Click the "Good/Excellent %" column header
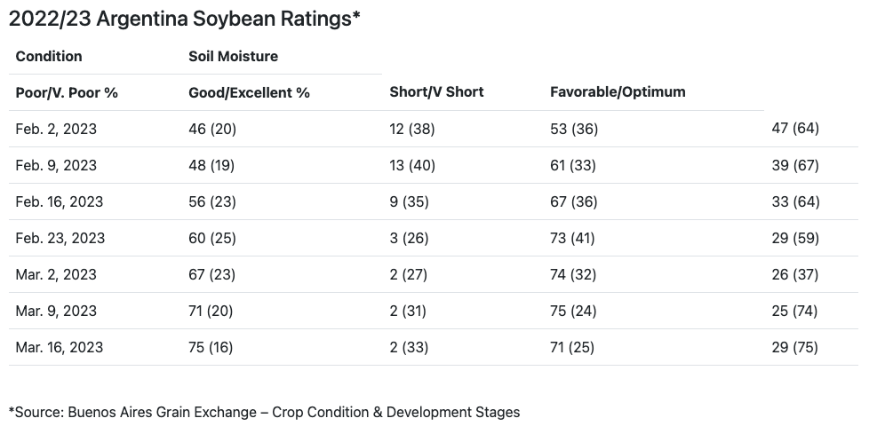This screenshot has height=434, width=885. pyautogui.click(x=249, y=92)
